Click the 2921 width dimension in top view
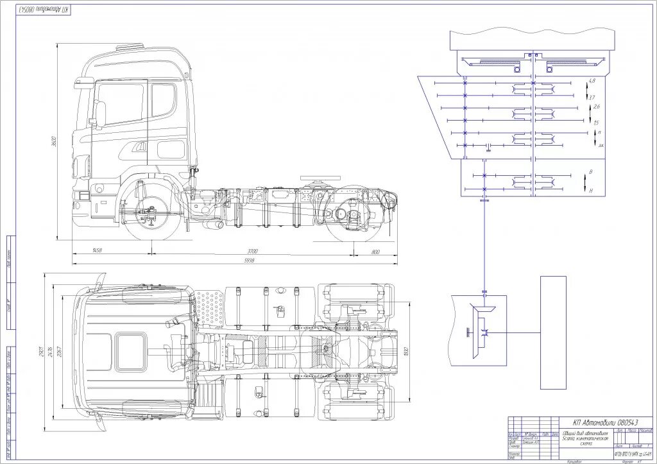 pyautogui.click(x=41, y=351)
